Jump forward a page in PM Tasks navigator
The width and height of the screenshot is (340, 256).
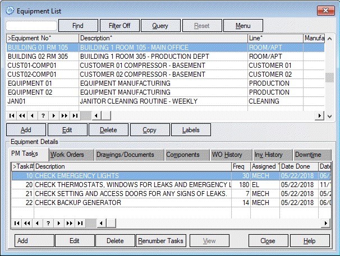click(70, 223)
